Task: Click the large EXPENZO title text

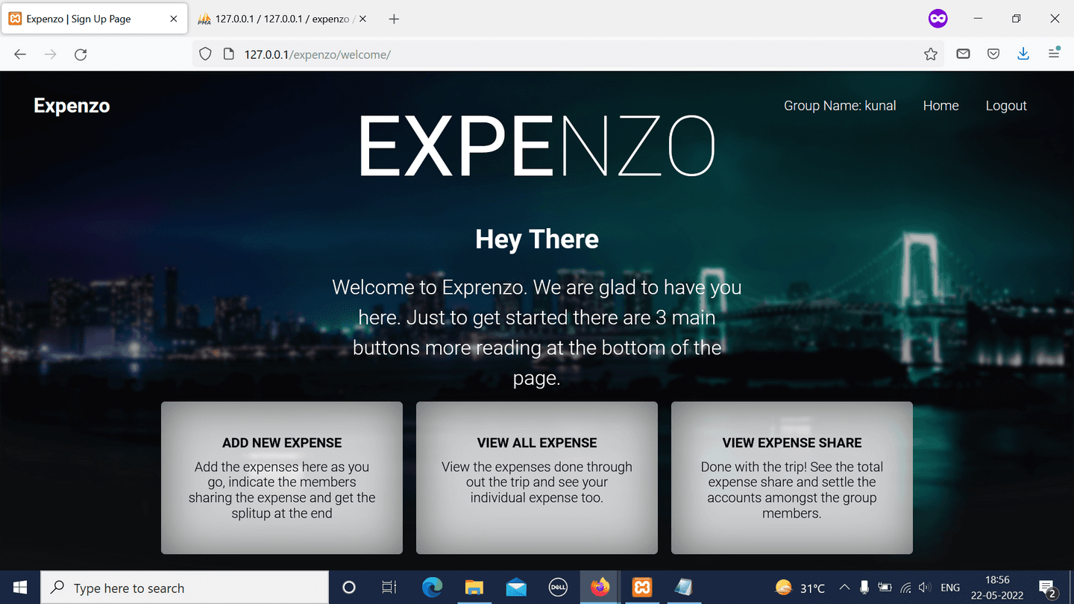Action: click(x=537, y=146)
